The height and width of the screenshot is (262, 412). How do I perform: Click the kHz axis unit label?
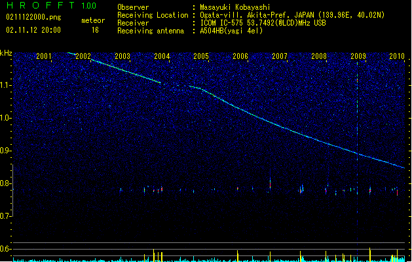pyautogui.click(x=6, y=53)
